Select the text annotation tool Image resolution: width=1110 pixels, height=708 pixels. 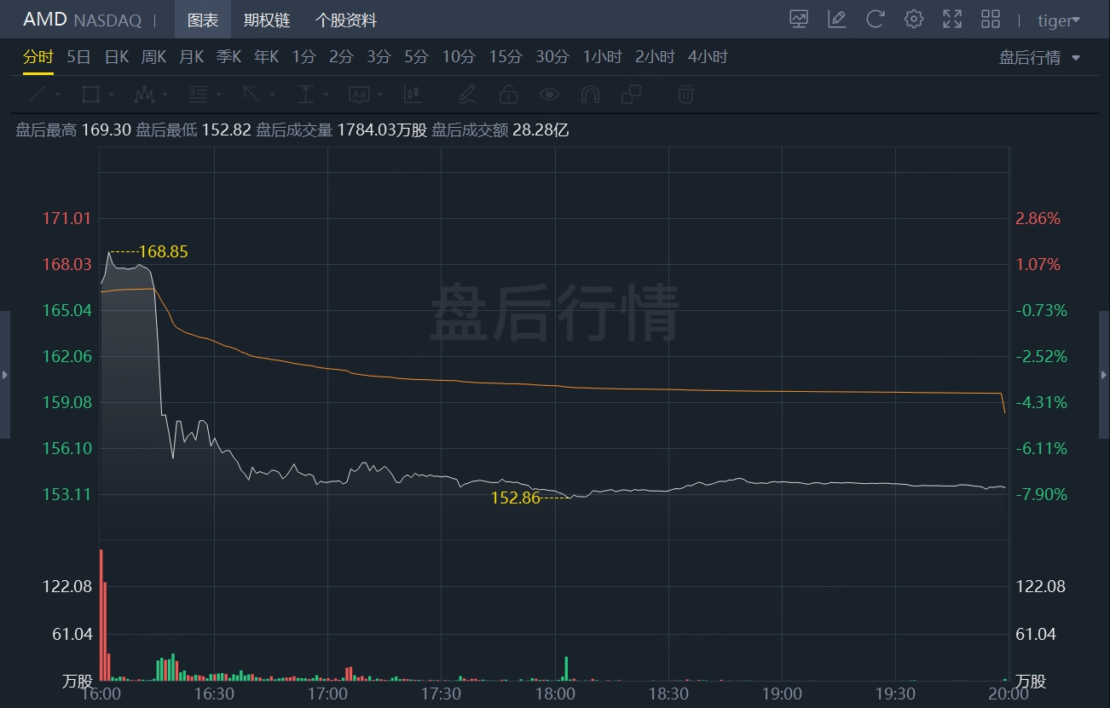(x=359, y=94)
